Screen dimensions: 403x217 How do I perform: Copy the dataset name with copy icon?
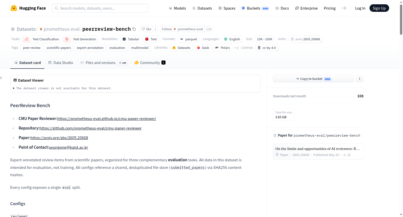[x=134, y=29]
